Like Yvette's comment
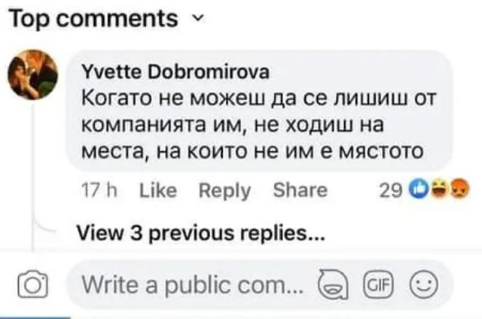Viewport: 482px width, 319px height. coord(158,191)
